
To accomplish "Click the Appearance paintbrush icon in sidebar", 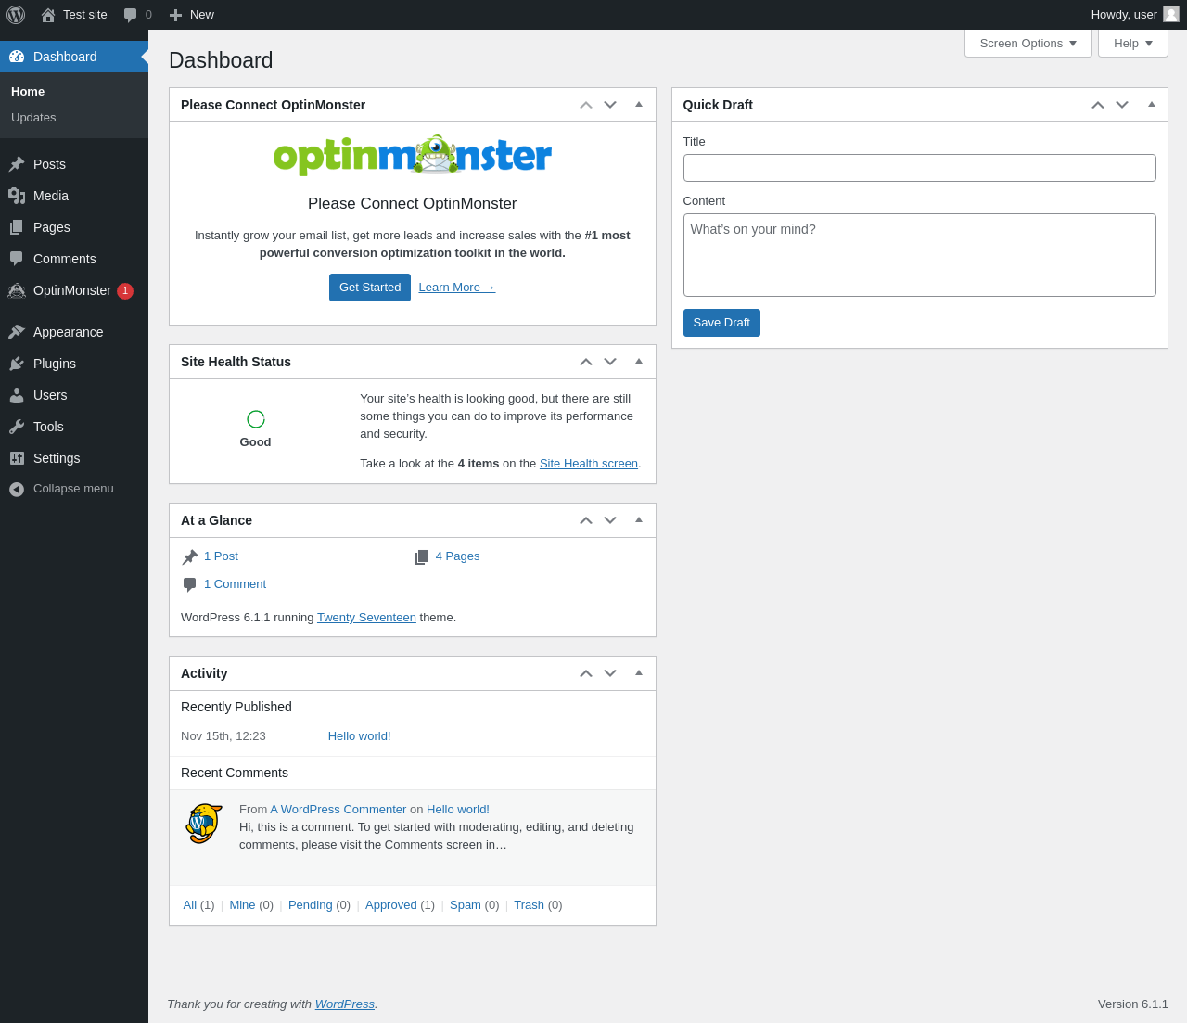I will 17,332.
